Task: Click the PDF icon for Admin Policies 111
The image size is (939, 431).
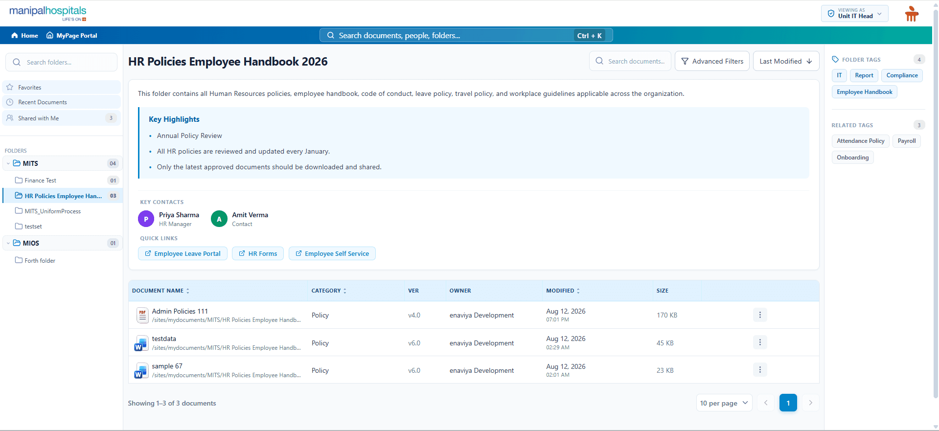Action: tap(142, 315)
